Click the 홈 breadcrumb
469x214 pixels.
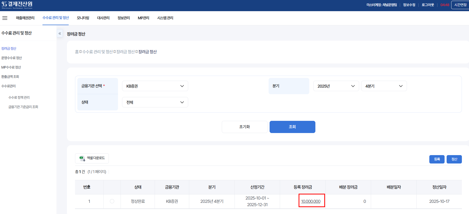(77, 52)
